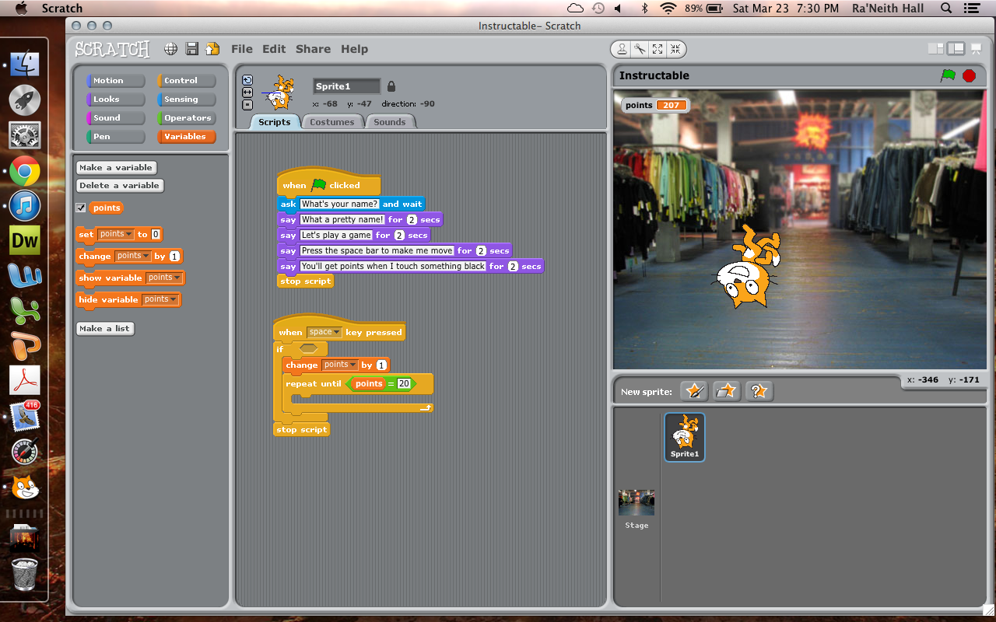Click the share this project icon
Image resolution: width=996 pixels, height=622 pixels.
click(212, 49)
